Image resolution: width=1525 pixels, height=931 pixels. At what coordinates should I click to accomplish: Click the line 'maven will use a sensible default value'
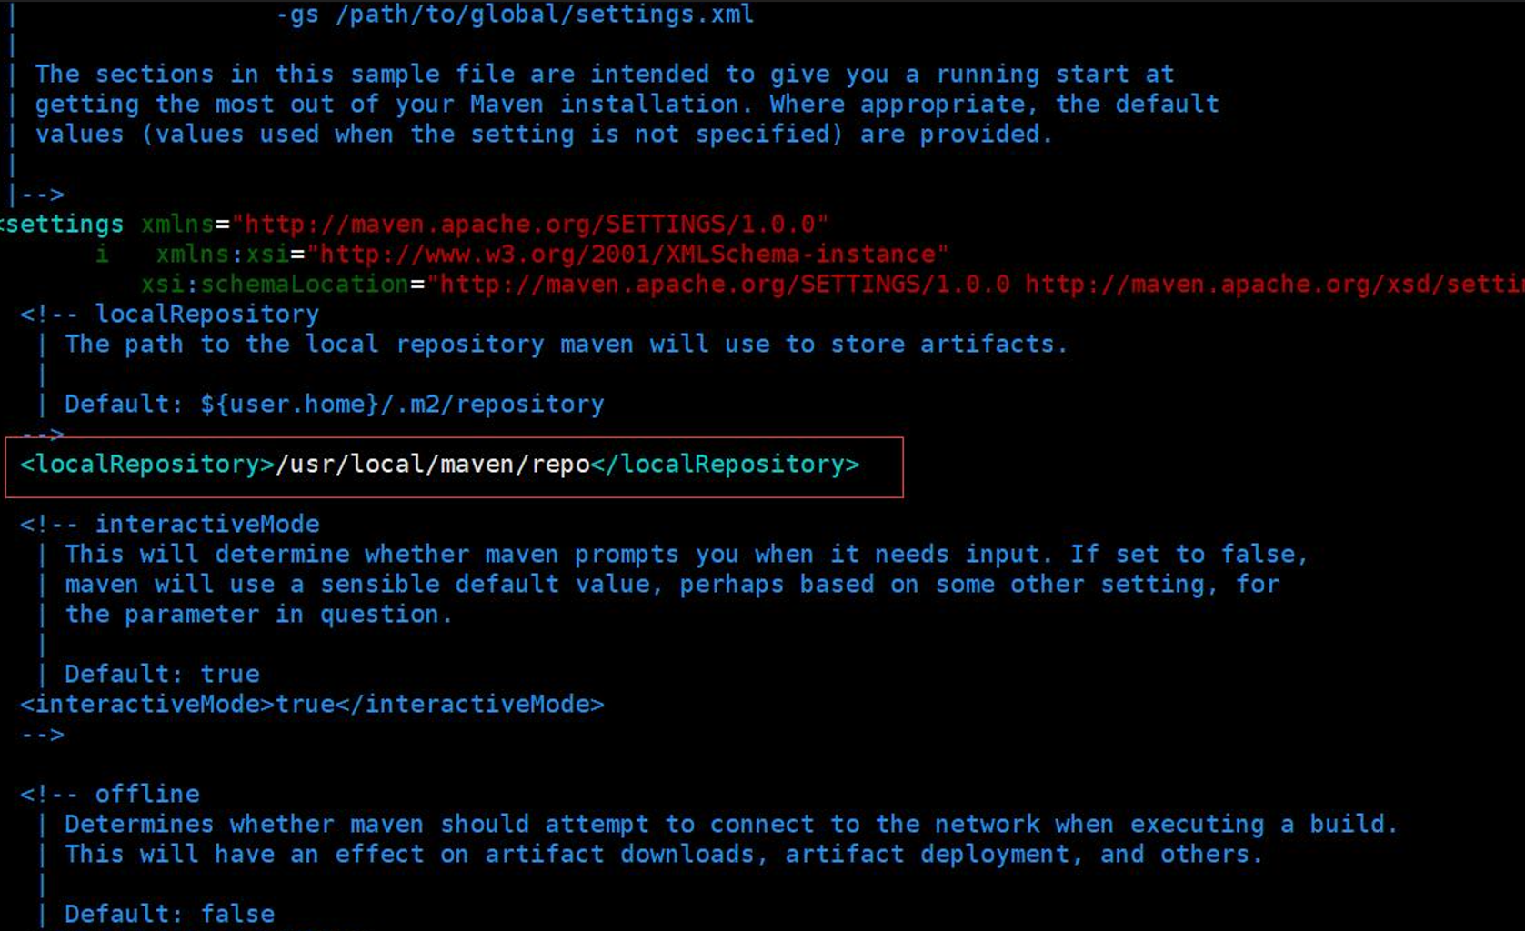point(672,584)
